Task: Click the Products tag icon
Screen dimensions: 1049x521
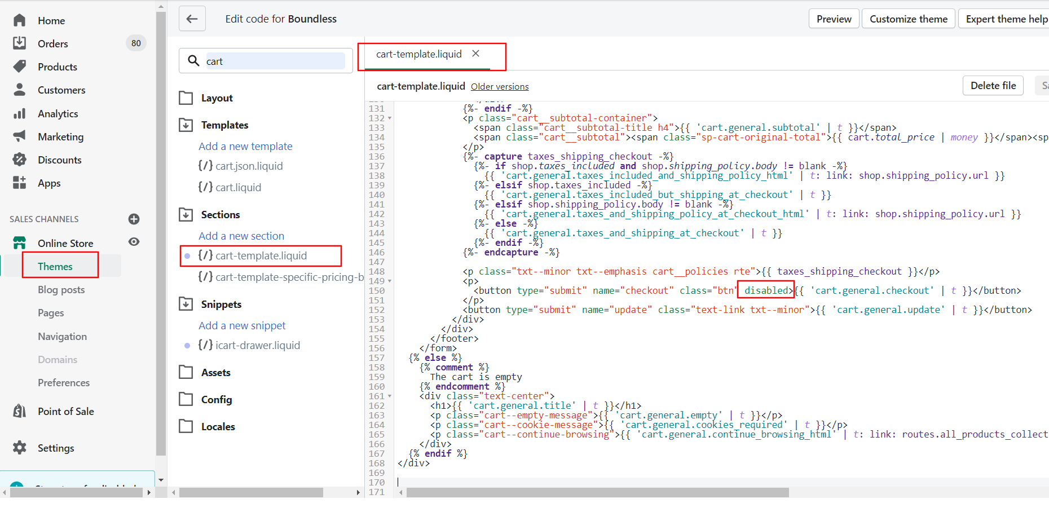Action: point(20,67)
